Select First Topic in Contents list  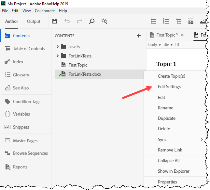pyautogui.click(x=78, y=65)
